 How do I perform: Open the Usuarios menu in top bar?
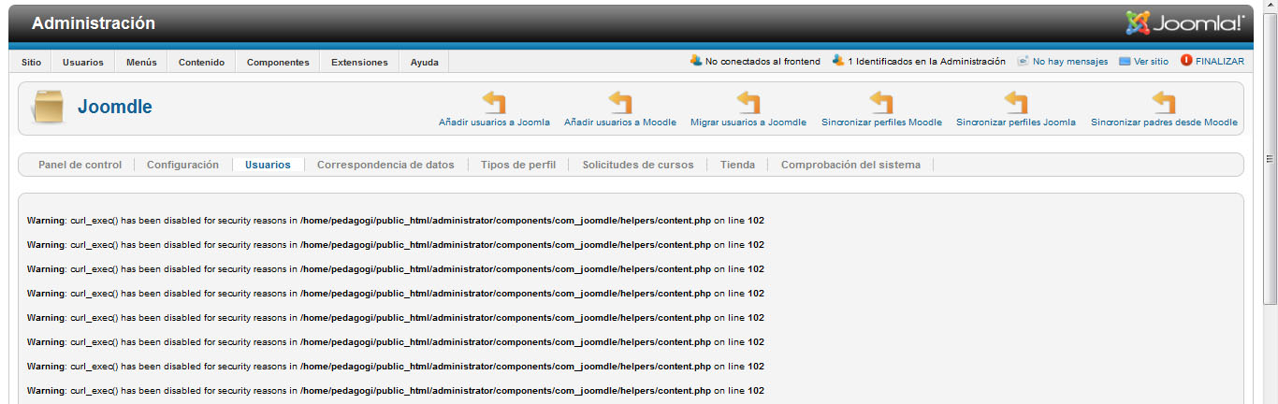coord(83,63)
